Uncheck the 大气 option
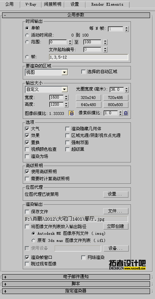Screen dimensions: 155x299 point(27,129)
